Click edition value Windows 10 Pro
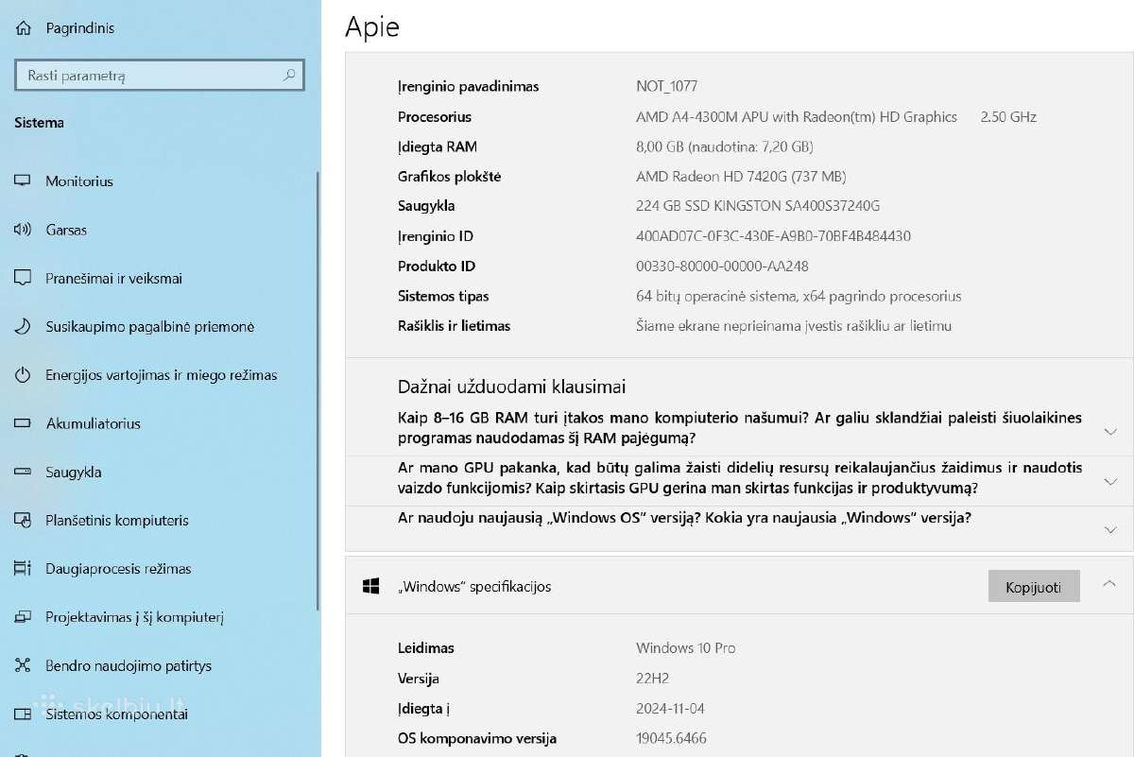Image resolution: width=1134 pixels, height=757 pixels. click(686, 648)
